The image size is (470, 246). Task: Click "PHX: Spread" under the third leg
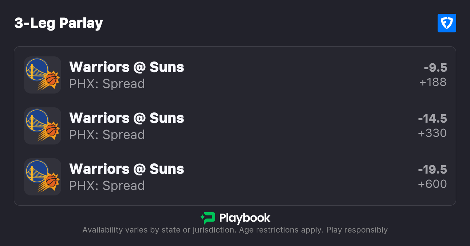(x=107, y=186)
